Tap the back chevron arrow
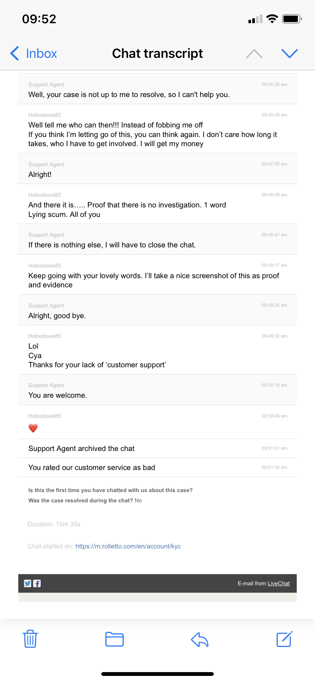This screenshot has height=682, width=315. (x=14, y=54)
